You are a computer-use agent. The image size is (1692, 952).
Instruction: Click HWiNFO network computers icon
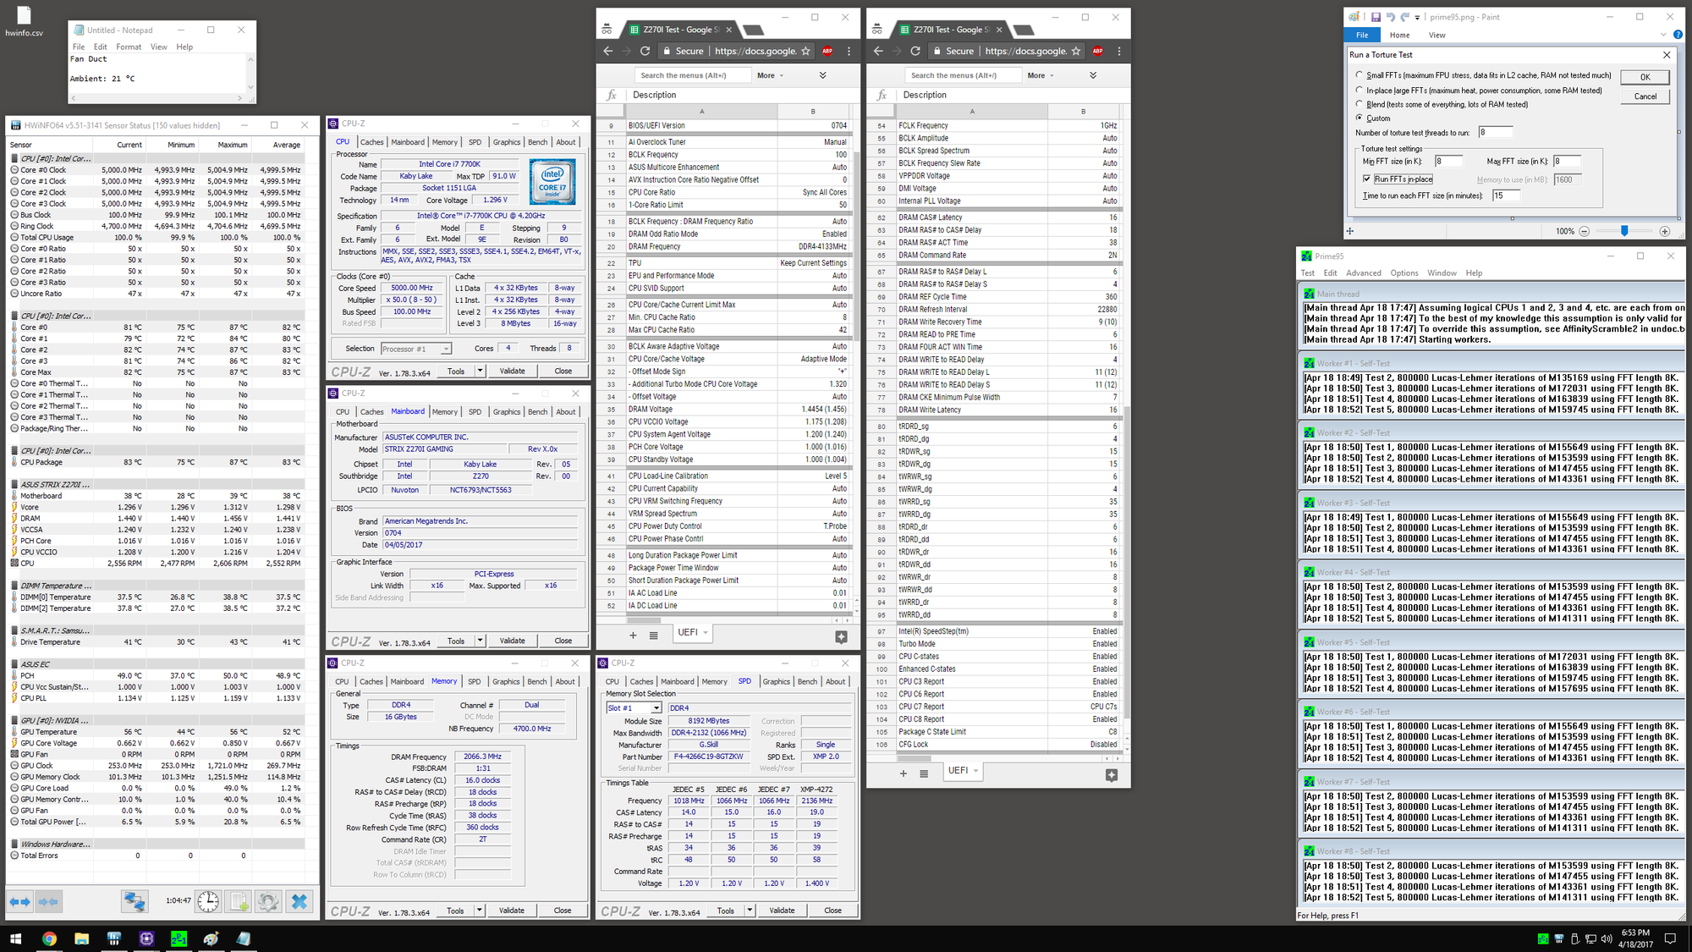pos(134,901)
